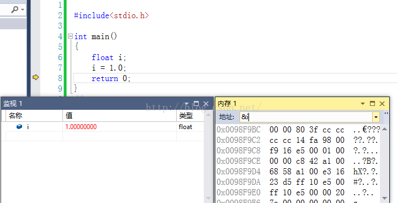This screenshot has height=203, width=397.
Task: Click the Memory scrollbar down arrow
Action: 385,198
